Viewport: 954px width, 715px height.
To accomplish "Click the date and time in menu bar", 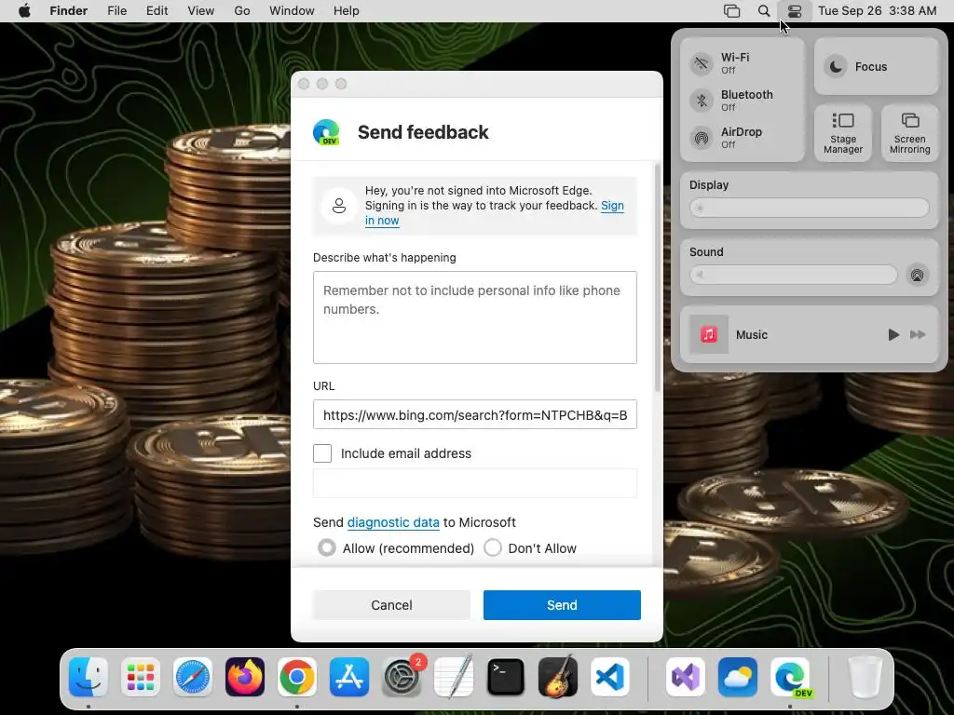I will point(877,11).
